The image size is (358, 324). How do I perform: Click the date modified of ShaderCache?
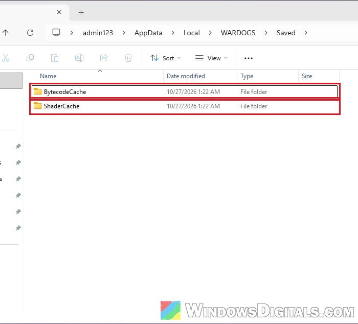click(x=193, y=106)
